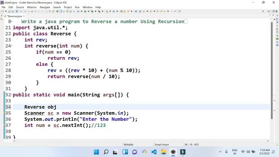
Task: Click the warning marker on line 35
Action: click(4, 113)
